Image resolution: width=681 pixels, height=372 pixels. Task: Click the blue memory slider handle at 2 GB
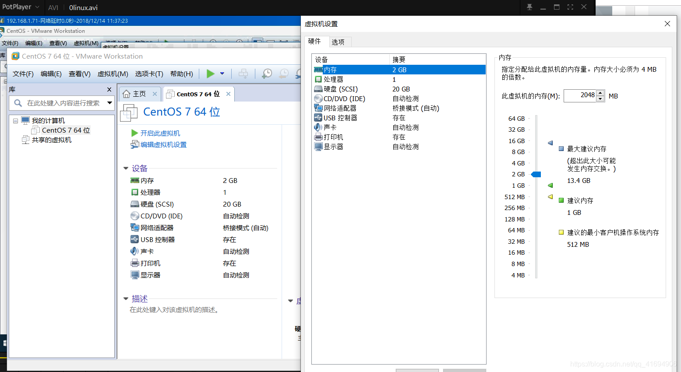[536, 174]
